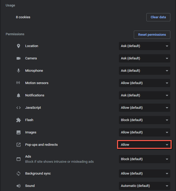Viewport: 176px width, 191px height.
Task: Click the 'Flash' label
Action: [x=29, y=120]
